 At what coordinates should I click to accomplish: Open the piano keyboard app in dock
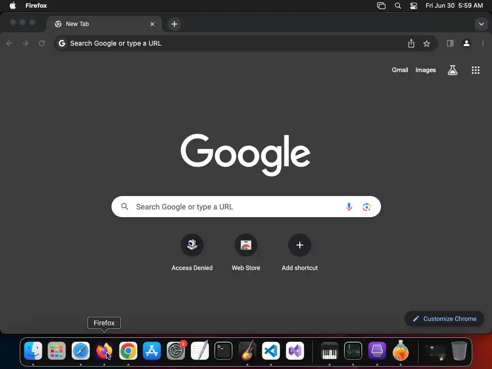[330, 350]
